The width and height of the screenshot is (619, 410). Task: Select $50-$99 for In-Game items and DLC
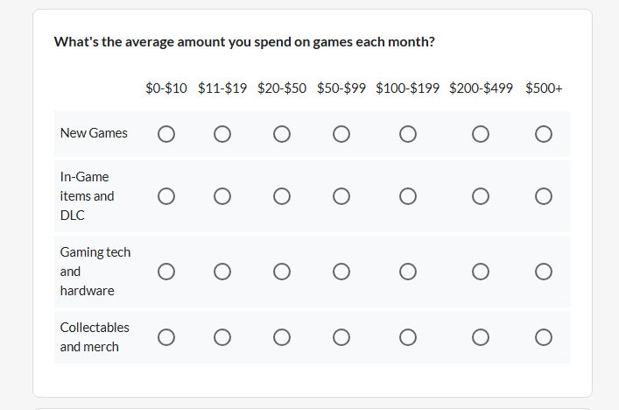(341, 196)
